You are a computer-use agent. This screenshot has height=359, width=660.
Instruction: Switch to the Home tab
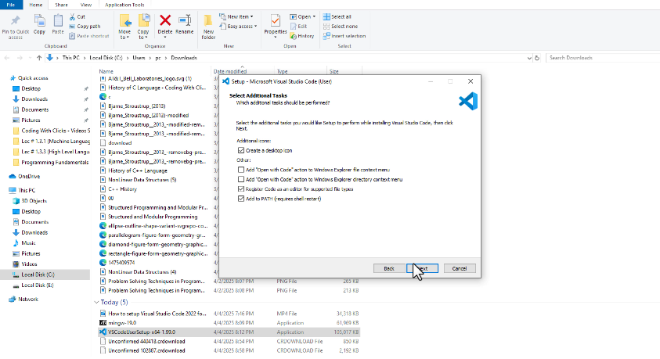tap(35, 5)
